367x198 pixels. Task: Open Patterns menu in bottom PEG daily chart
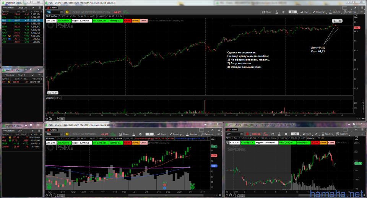[207, 134]
